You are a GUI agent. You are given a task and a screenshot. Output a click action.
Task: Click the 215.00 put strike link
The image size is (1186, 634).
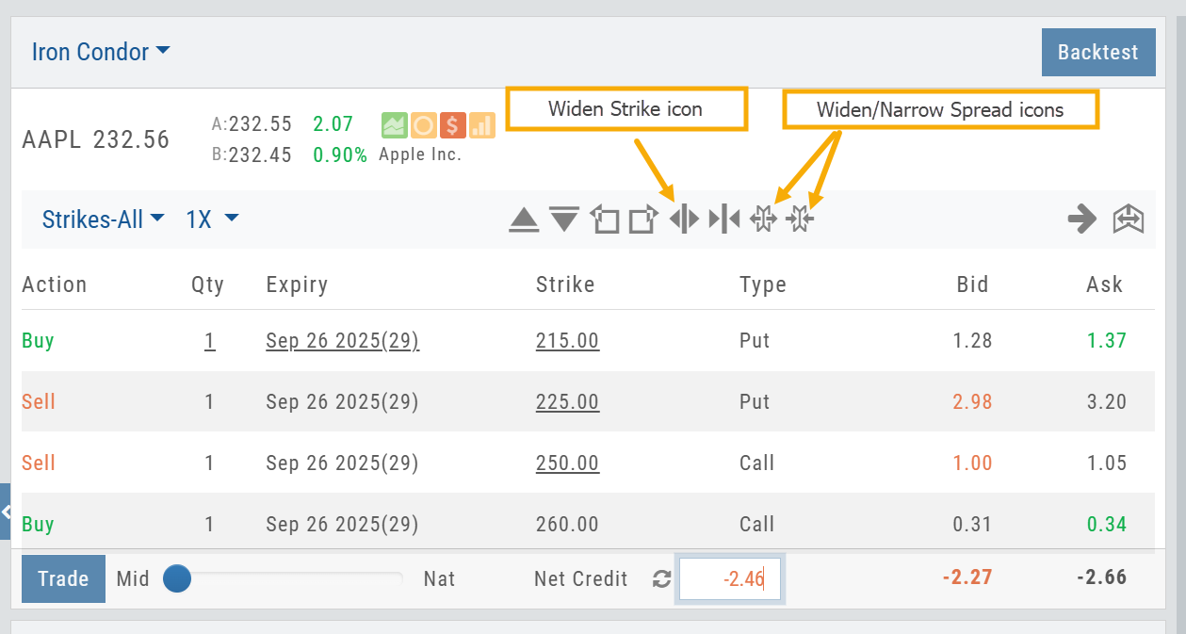point(567,341)
